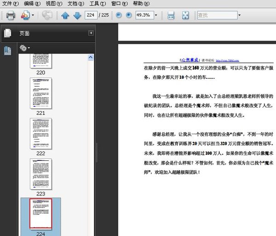Viewport: 276px width, 236px height.
Task: Click the fit width icon
Action: click(171, 15)
